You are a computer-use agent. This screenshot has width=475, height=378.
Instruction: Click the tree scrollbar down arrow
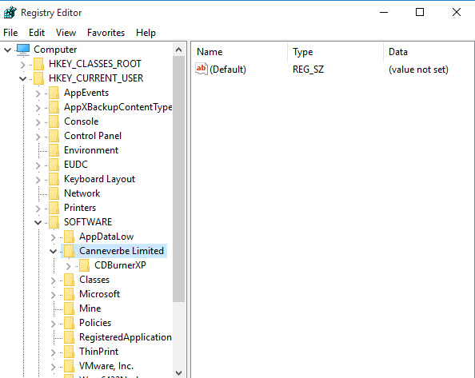[x=179, y=373]
